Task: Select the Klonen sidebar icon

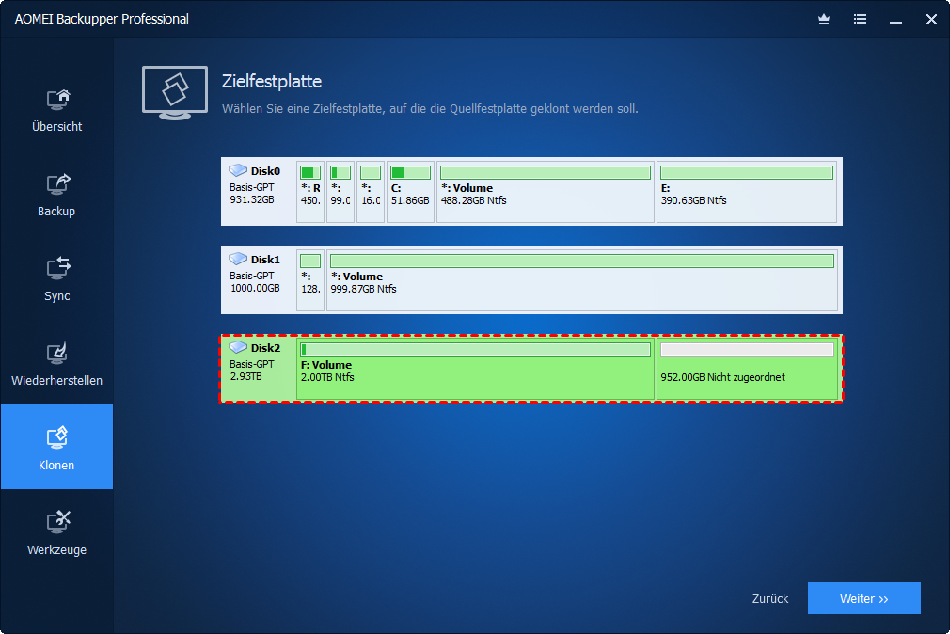Action: pyautogui.click(x=57, y=437)
